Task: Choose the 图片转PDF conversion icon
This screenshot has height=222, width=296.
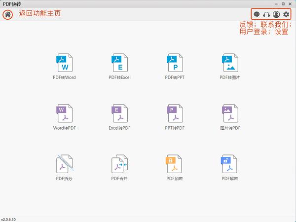Action: [x=230, y=114]
